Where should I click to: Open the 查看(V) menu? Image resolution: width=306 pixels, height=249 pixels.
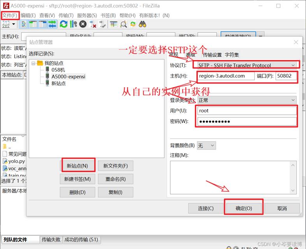47,16
